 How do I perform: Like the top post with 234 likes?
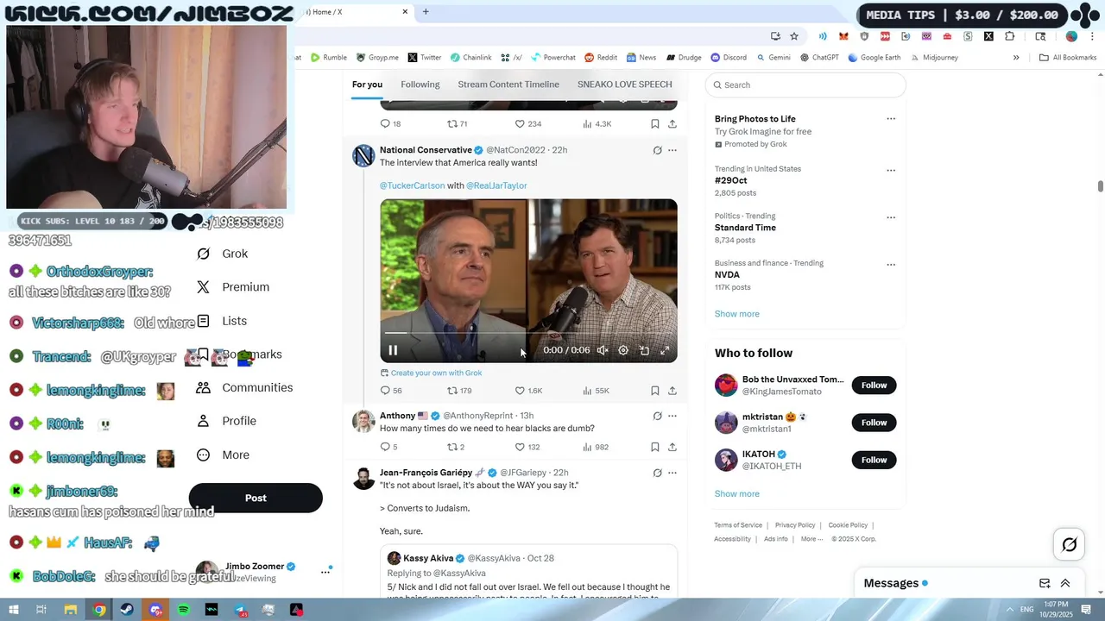click(527, 124)
